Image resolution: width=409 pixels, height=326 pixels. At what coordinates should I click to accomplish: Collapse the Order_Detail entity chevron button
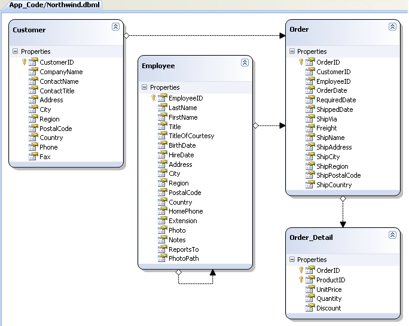click(392, 235)
